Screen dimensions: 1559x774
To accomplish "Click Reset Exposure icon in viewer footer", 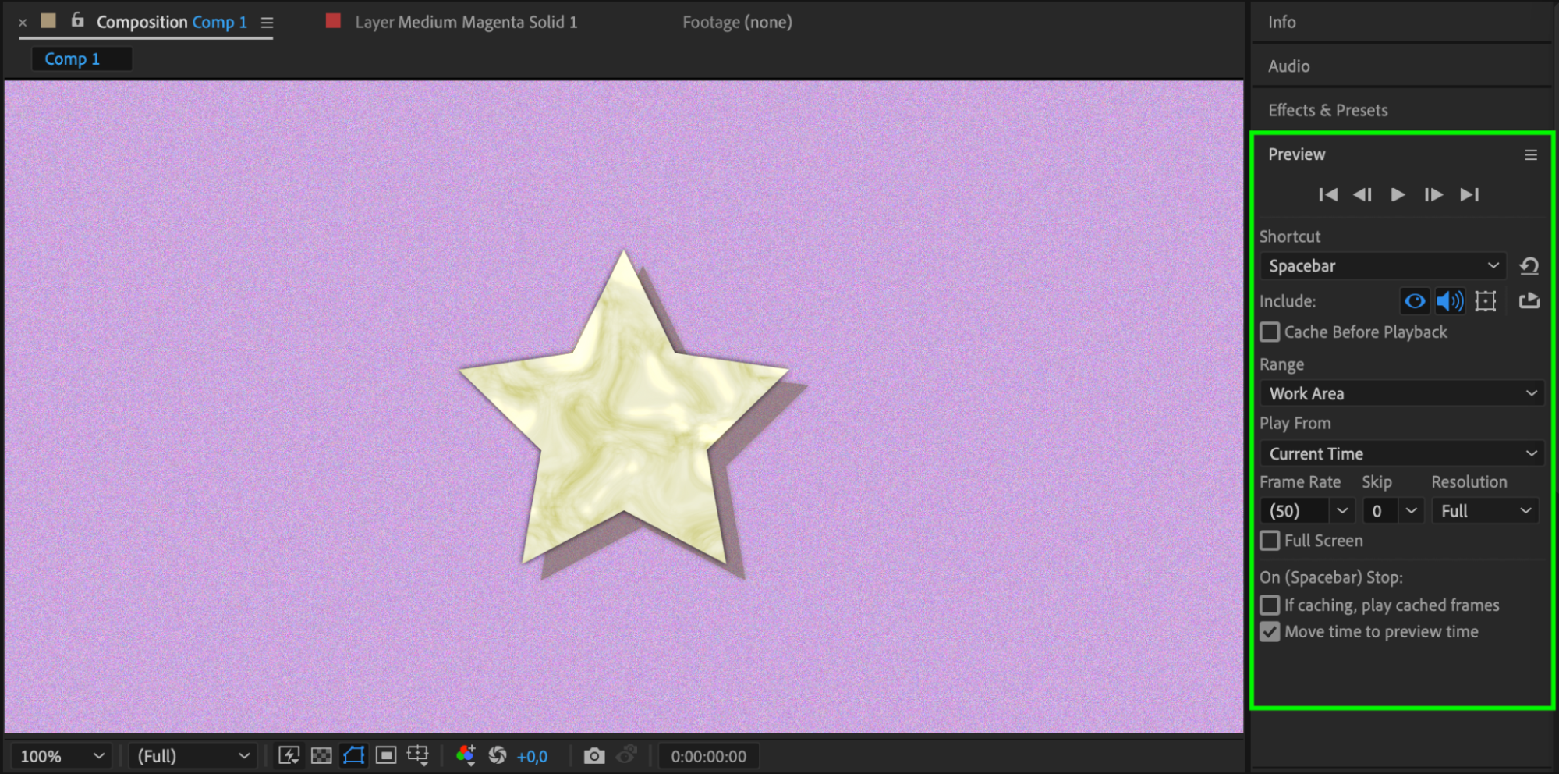I will coord(498,755).
